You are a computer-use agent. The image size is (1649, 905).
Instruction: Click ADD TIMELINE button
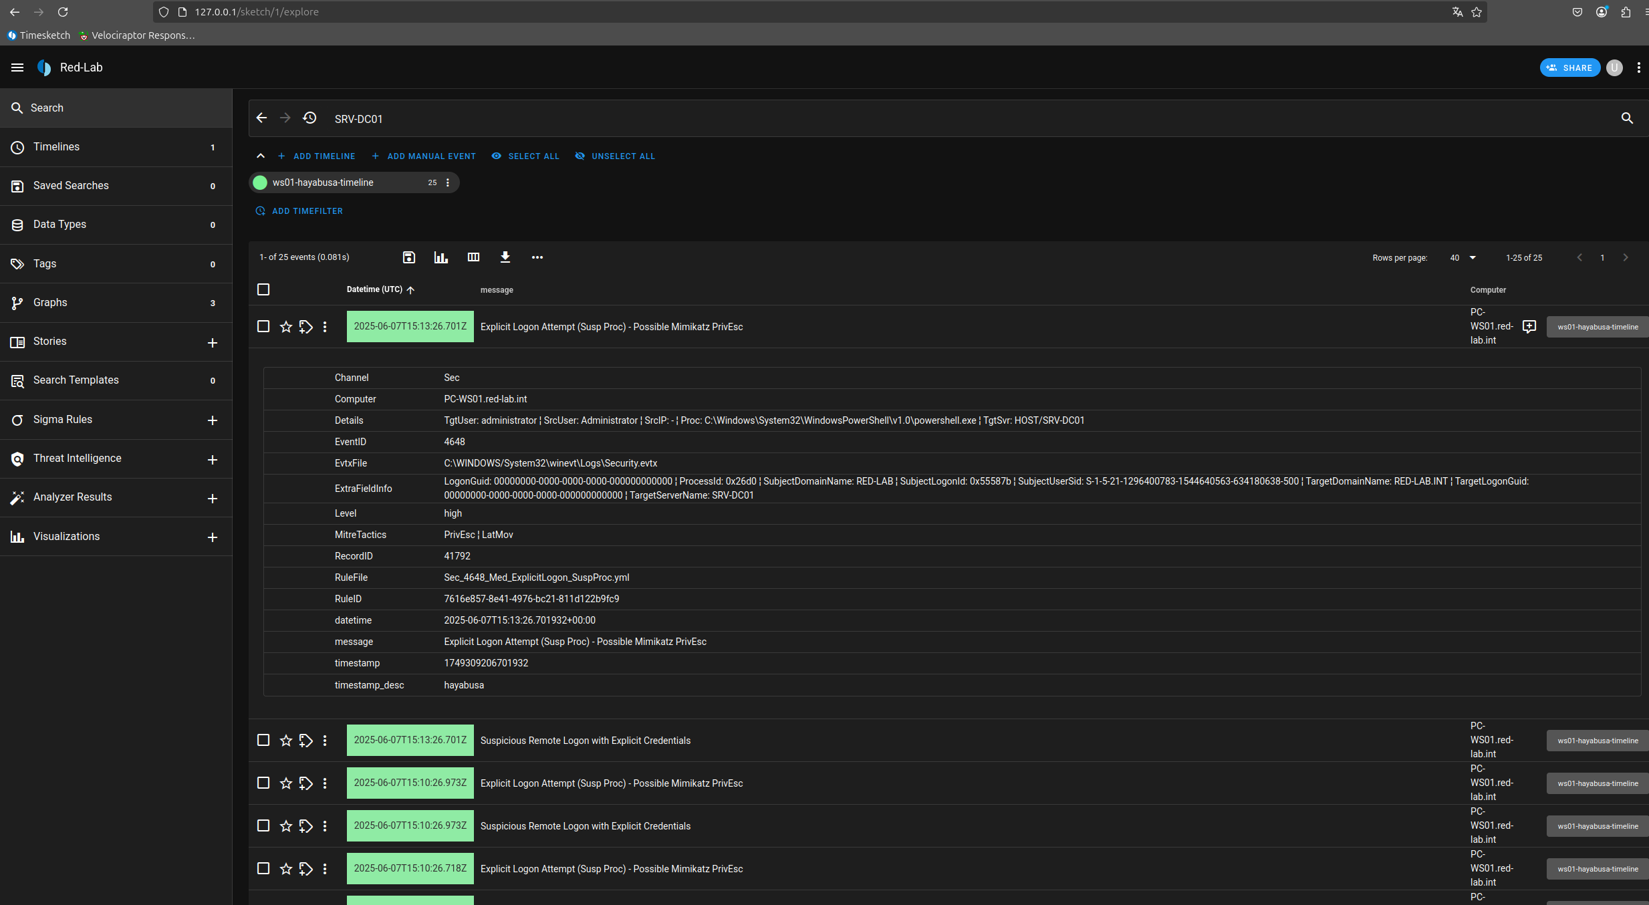pyautogui.click(x=316, y=156)
